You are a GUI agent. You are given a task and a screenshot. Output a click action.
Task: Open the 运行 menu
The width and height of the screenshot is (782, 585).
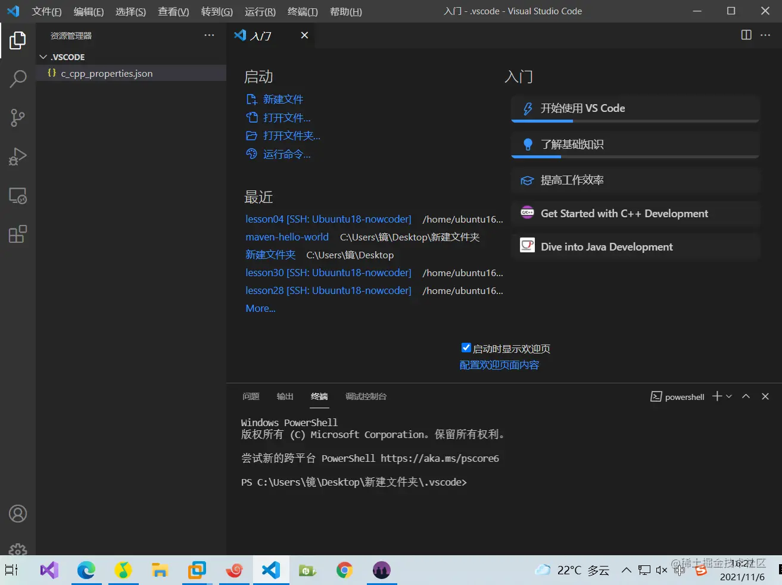260,12
